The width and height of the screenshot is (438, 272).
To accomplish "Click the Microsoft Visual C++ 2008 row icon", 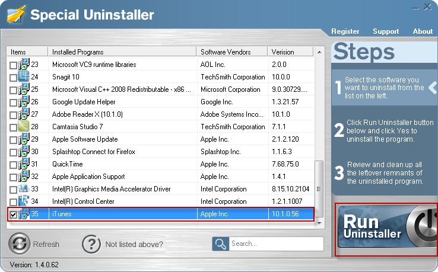I will [x=24, y=89].
